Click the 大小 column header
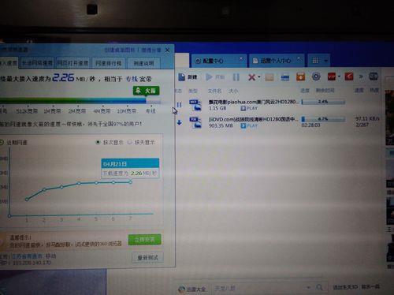This screenshot has height=295, width=394. pos(233,91)
